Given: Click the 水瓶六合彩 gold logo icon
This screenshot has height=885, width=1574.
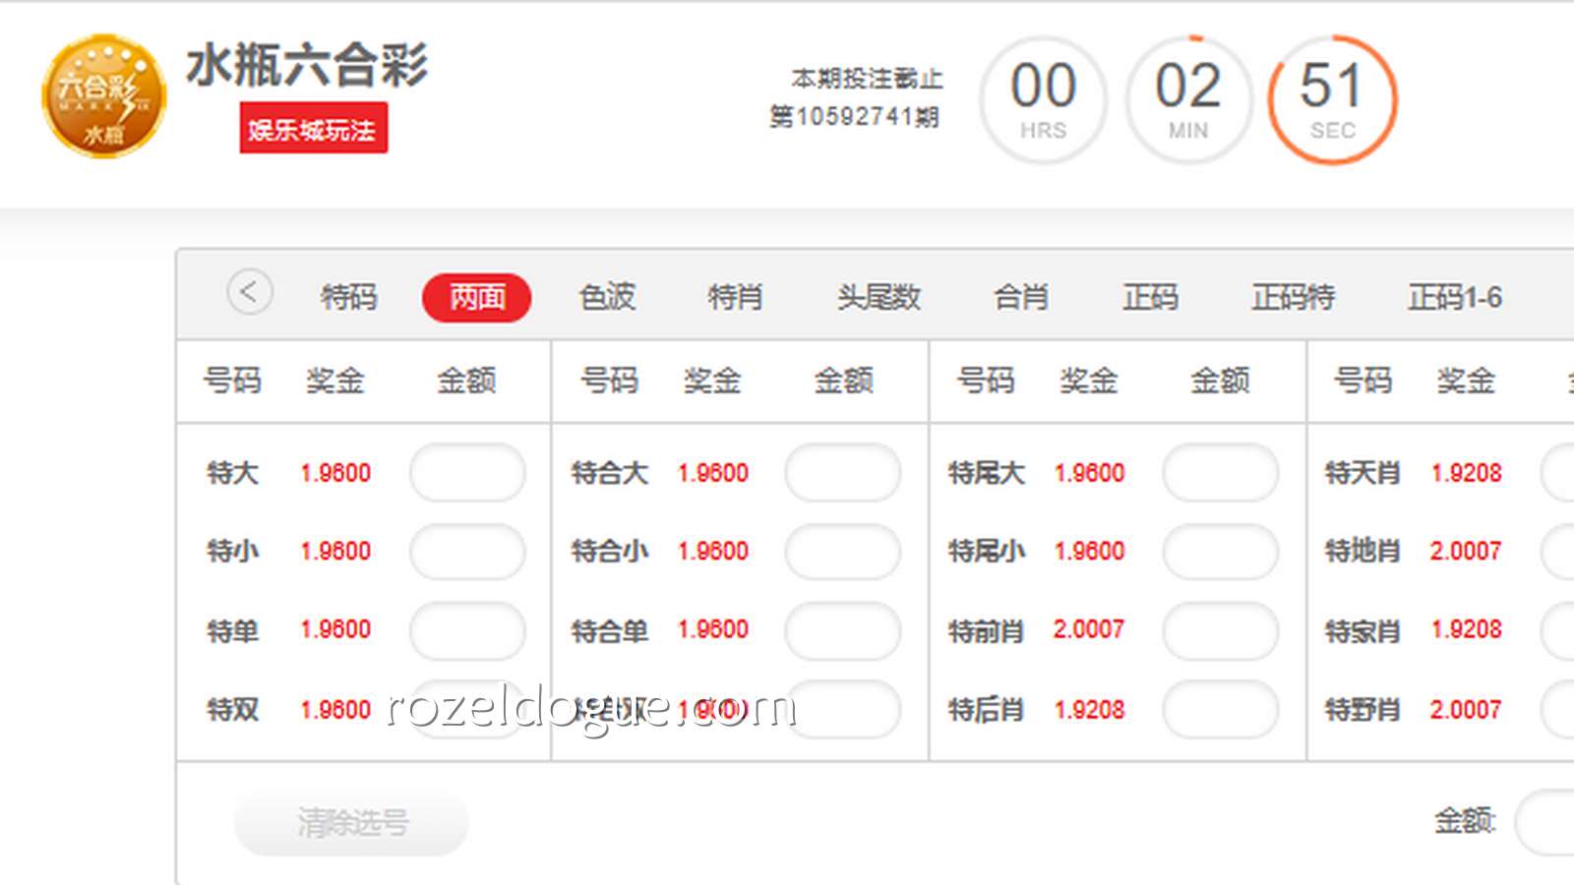Looking at the screenshot, I should click(103, 96).
